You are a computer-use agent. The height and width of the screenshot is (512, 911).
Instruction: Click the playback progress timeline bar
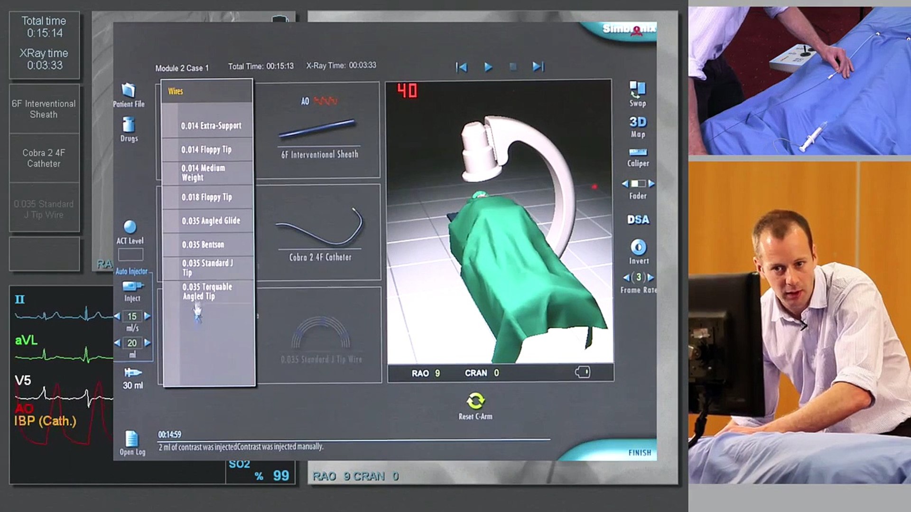click(x=354, y=440)
